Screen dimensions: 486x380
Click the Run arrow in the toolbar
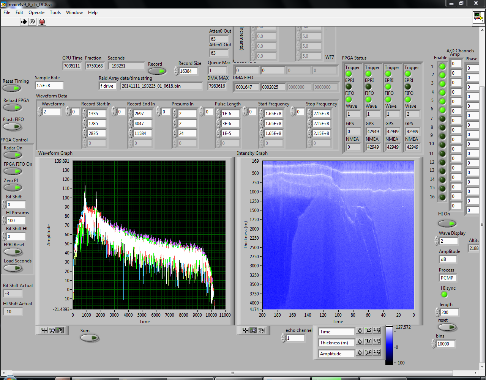[x=24, y=22]
